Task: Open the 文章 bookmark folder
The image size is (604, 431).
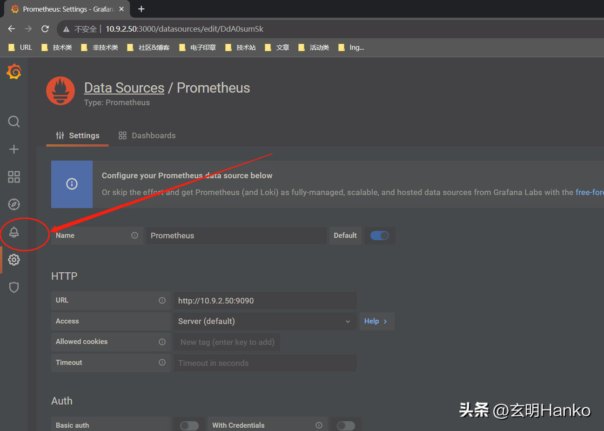Action: coord(277,47)
